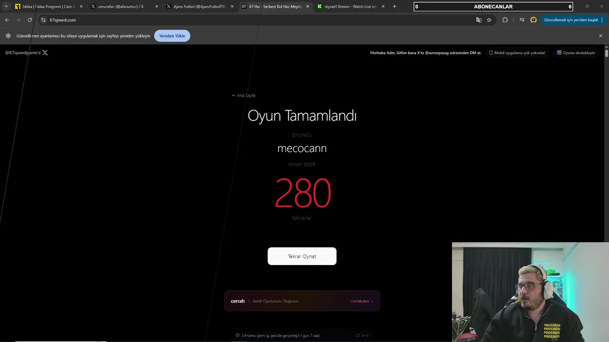The image size is (609, 342).
Task: Close the skyrairl Stream tab
Action: [x=383, y=7]
